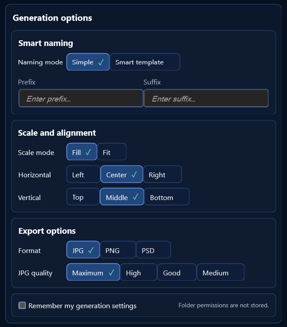Click the 'Generation options' heading

tap(52, 18)
